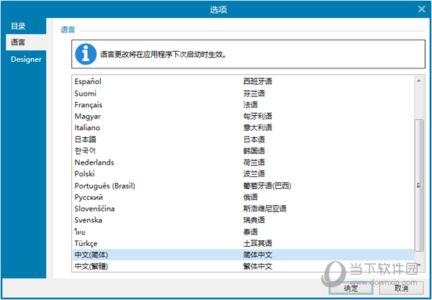Select 中文(繁體) language row
Viewport: 432px width, 300px height.
[x=243, y=266]
